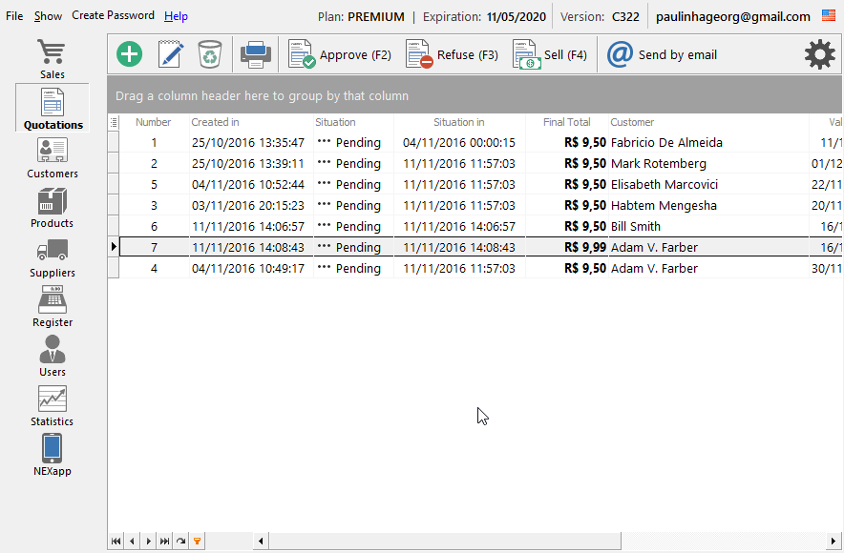Select created date 04/11/2016 10:52:44
This screenshot has height=553, width=844.
[251, 184]
